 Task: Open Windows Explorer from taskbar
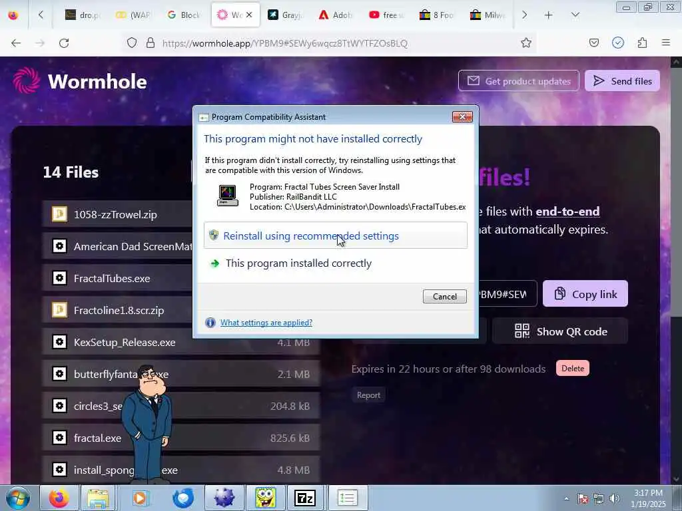pyautogui.click(x=98, y=498)
